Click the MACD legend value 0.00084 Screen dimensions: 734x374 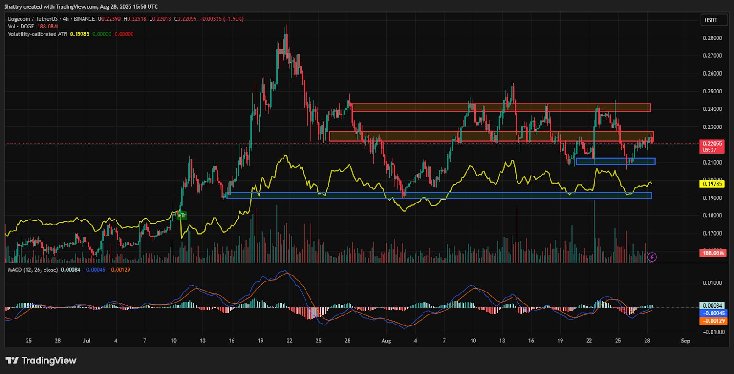pos(70,269)
